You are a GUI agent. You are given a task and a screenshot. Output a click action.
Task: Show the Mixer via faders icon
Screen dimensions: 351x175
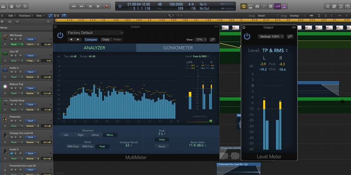(18, 6)
